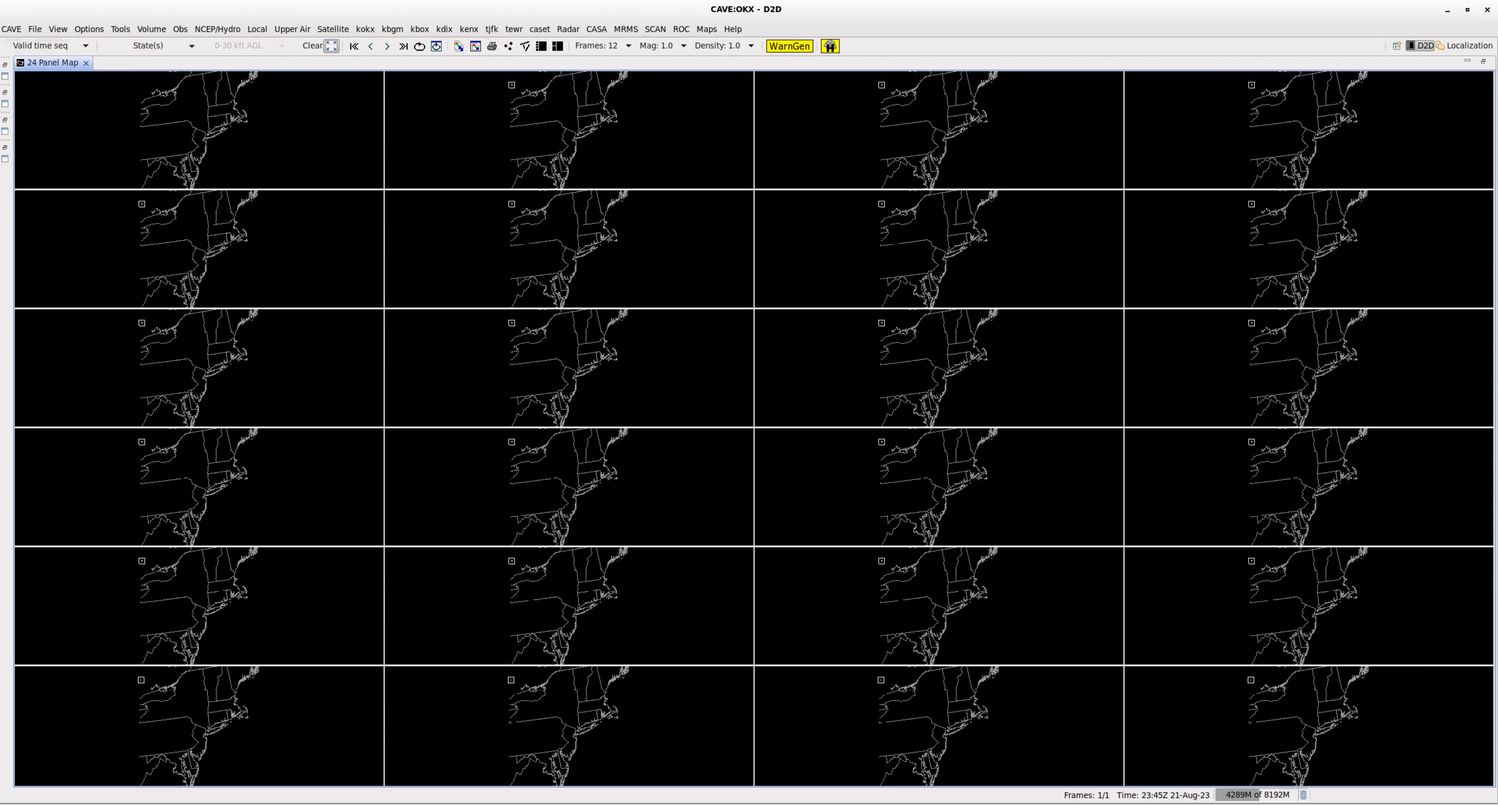Open the Tools menu
The width and height of the screenshot is (1498, 805).
[120, 29]
